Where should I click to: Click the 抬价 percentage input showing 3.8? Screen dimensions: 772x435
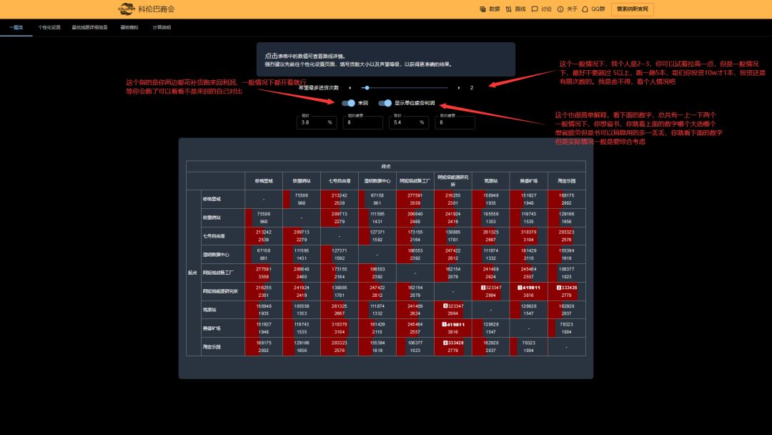click(317, 122)
